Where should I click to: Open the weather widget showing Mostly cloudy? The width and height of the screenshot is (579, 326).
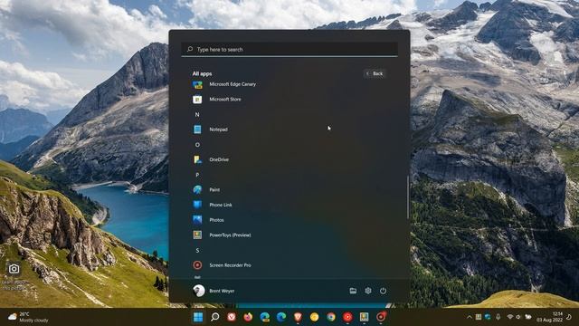(x=28, y=317)
